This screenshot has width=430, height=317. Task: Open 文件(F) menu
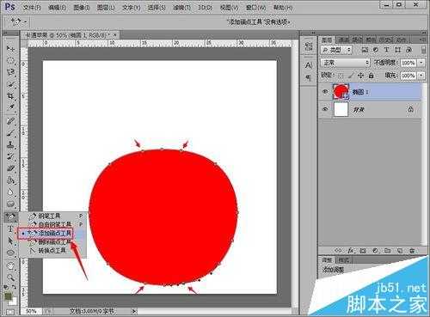[32, 8]
